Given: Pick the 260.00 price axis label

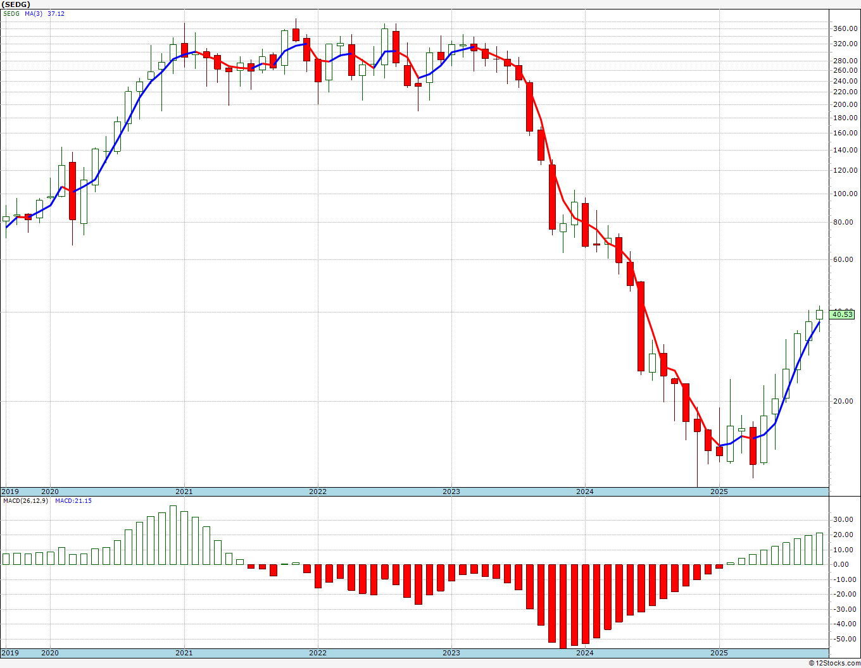Looking at the screenshot, I should coord(845,70).
